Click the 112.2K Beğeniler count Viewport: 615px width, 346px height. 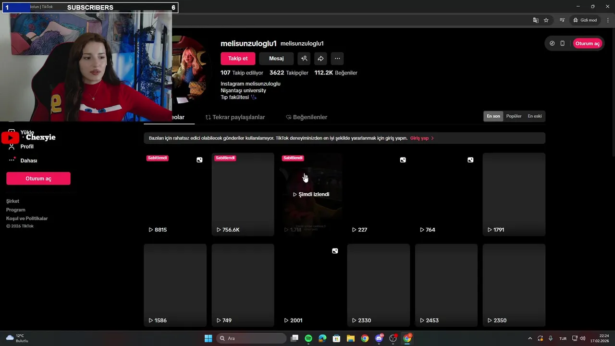coord(336,73)
